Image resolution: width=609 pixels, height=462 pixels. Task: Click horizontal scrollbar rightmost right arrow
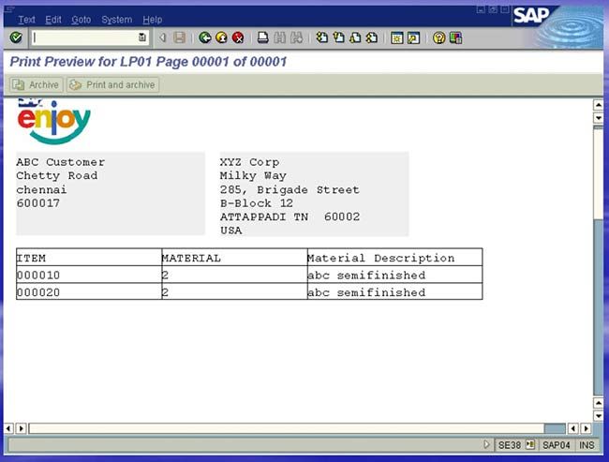tap(586, 428)
